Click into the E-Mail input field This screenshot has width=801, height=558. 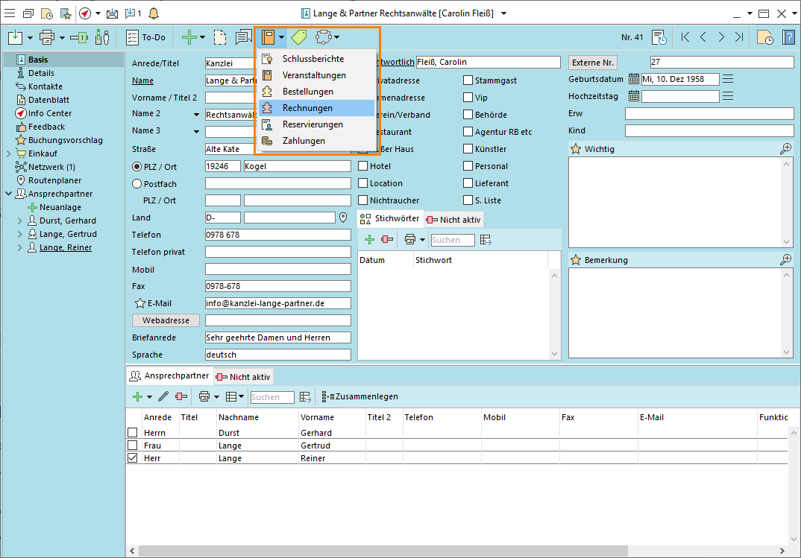277,303
